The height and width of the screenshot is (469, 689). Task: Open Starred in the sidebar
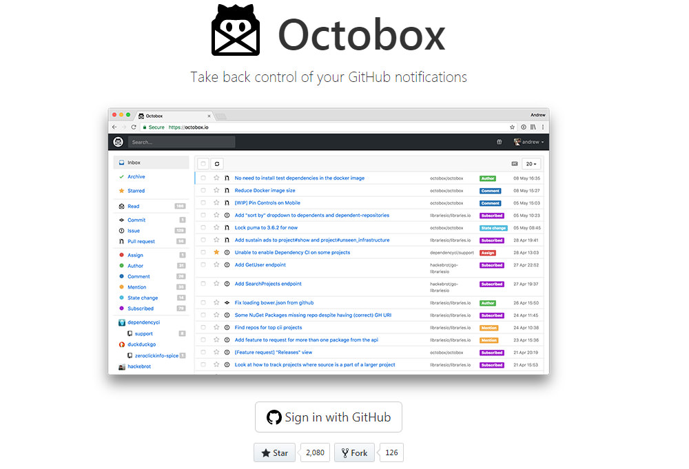tap(136, 191)
